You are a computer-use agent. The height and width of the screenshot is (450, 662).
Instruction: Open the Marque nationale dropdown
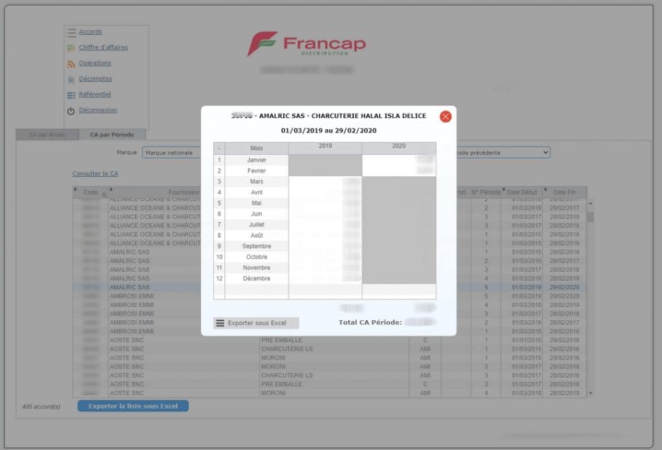coord(171,153)
